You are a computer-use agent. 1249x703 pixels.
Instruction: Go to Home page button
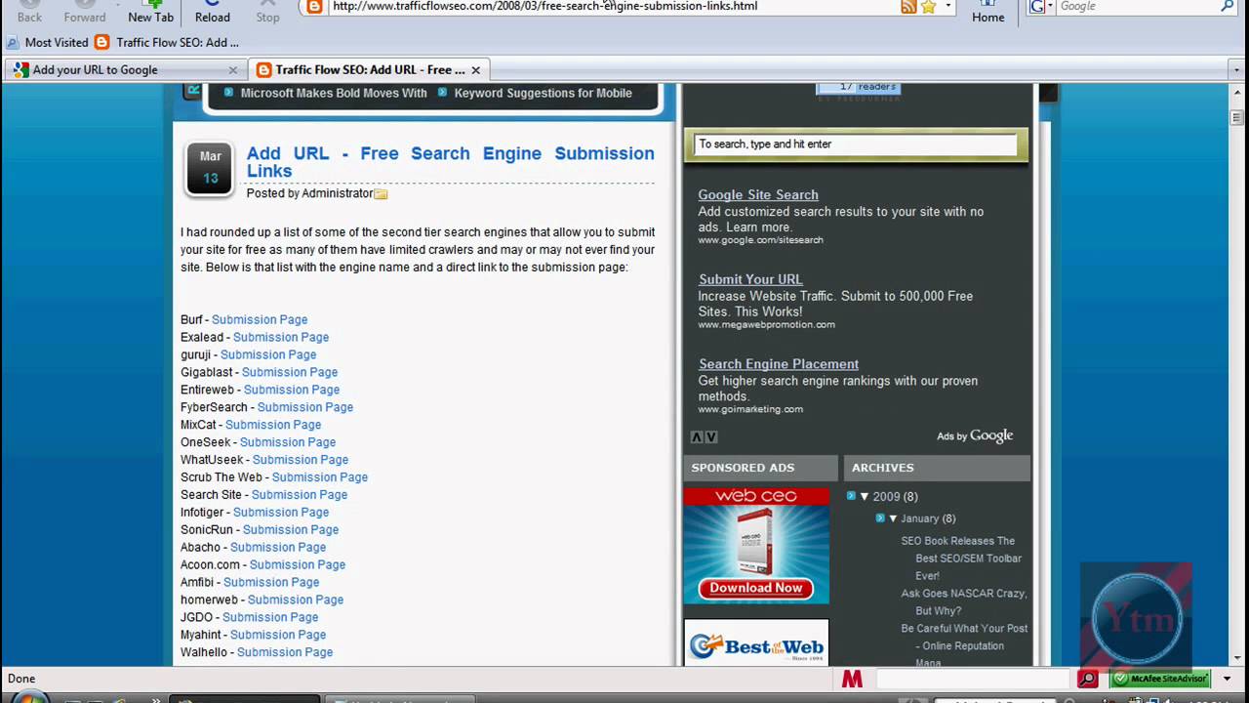[x=987, y=12]
